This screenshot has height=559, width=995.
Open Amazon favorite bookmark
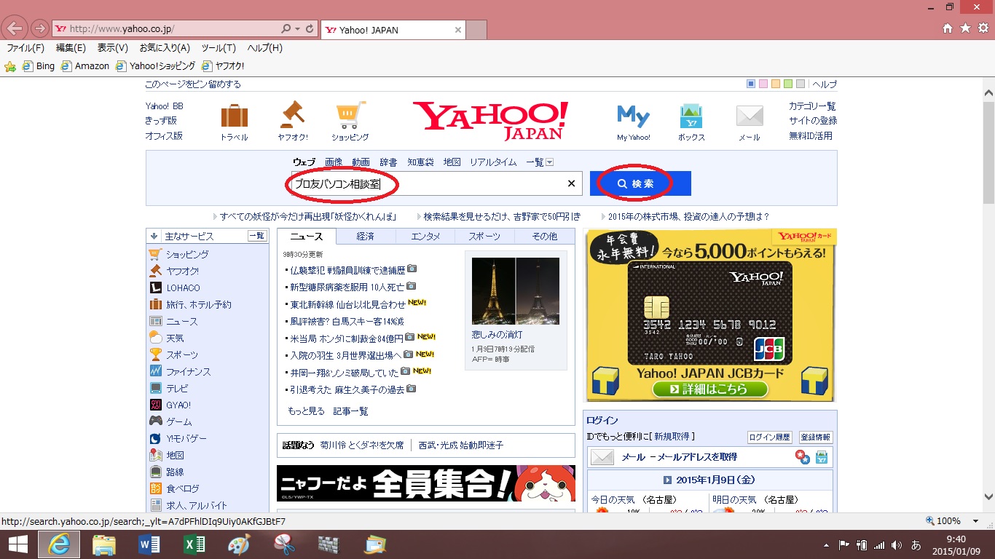coord(85,66)
